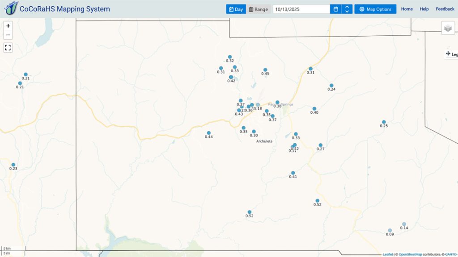Select the station marker reading 0.42 near 0.33
The image size is (458, 257).
coord(231,77)
